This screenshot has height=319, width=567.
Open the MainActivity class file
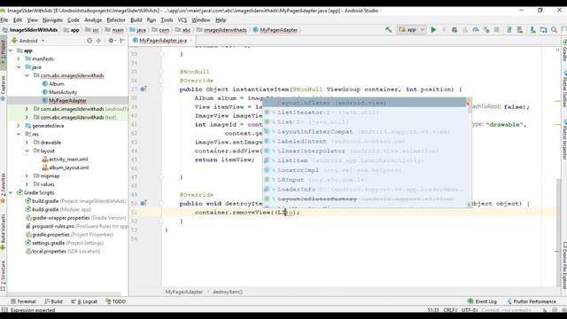pyautogui.click(x=59, y=92)
